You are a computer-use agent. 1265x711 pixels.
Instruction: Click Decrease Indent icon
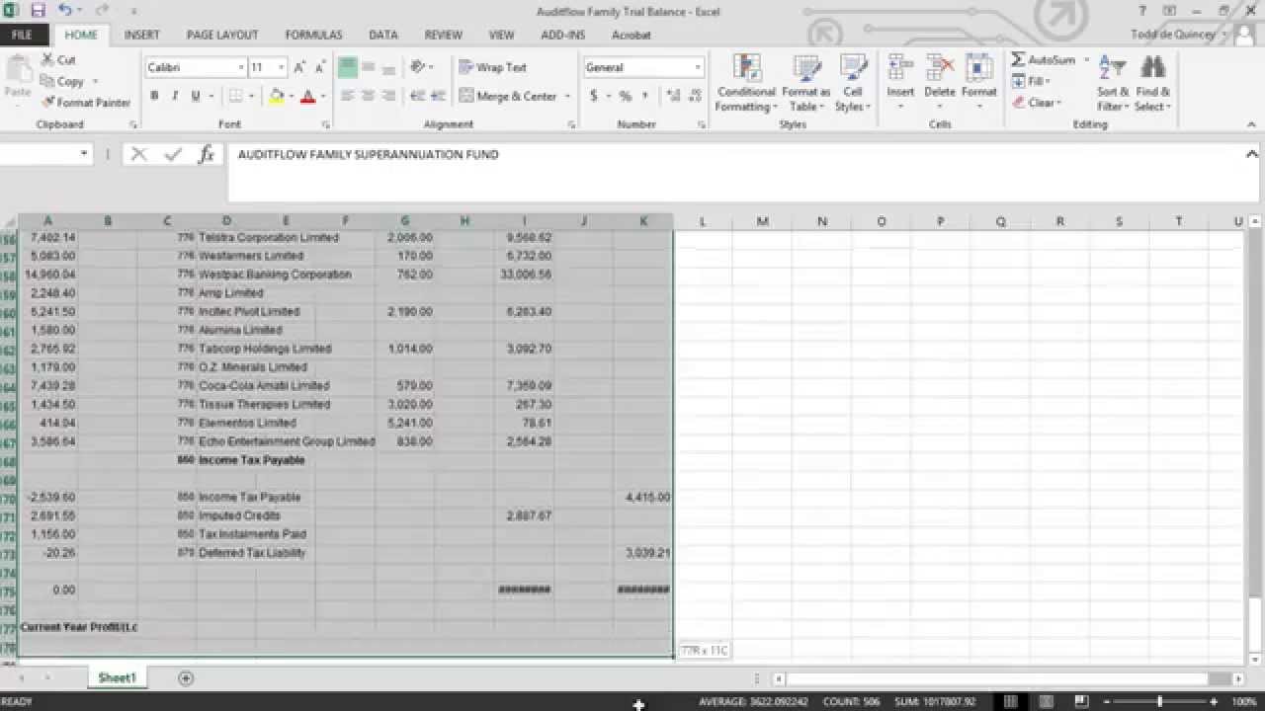tap(417, 96)
